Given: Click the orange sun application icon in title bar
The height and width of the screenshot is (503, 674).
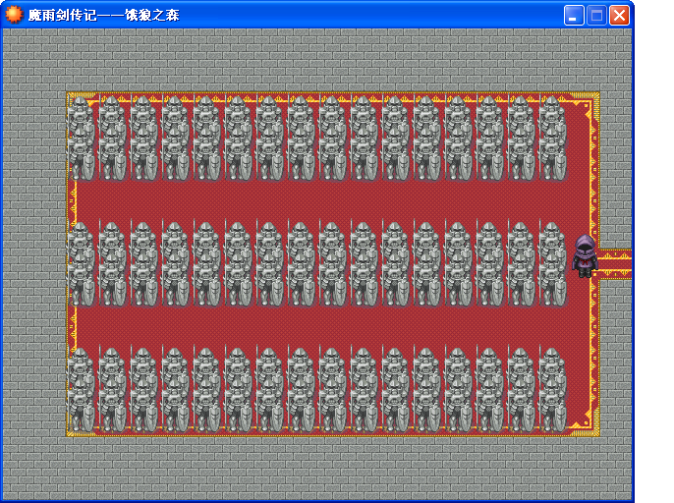Looking at the screenshot, I should coord(14,15).
